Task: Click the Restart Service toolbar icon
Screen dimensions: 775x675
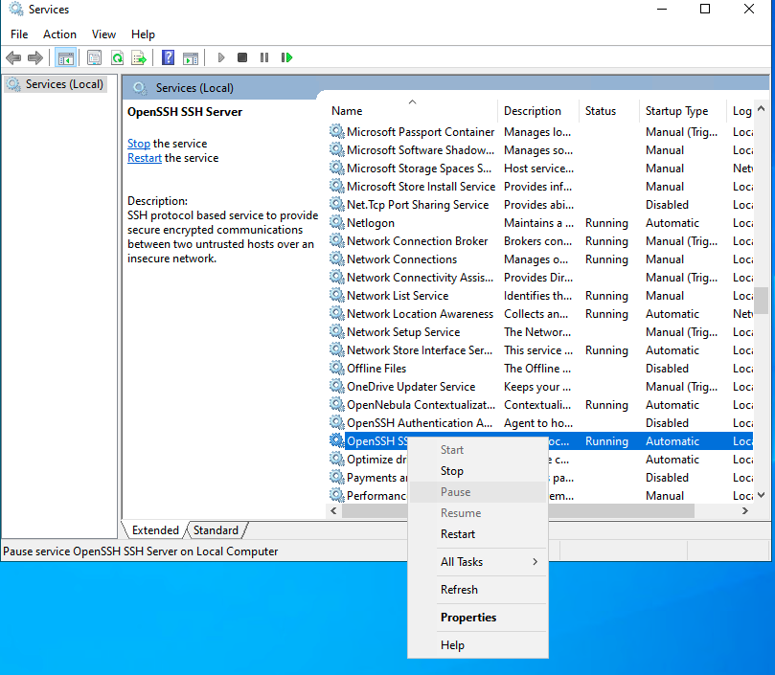Action: pos(286,57)
